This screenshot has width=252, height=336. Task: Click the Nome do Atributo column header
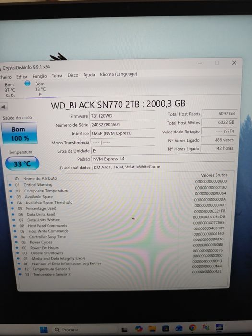pyautogui.click(x=40, y=178)
